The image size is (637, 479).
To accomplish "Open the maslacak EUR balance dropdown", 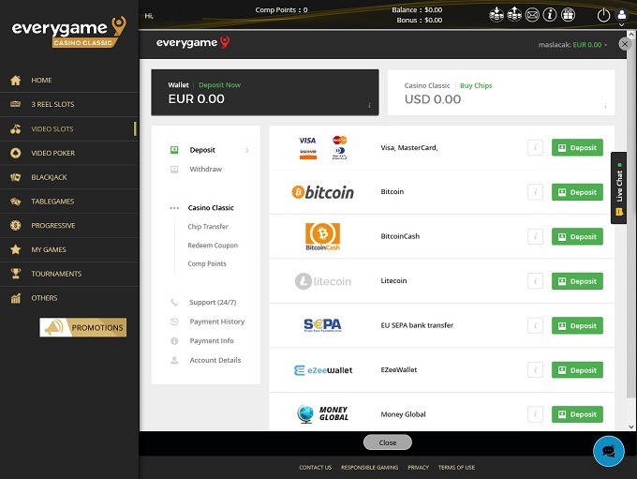I will click(572, 44).
